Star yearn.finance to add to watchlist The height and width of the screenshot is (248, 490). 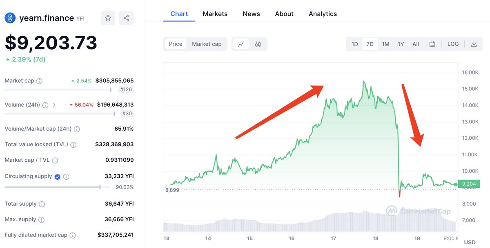(x=108, y=18)
